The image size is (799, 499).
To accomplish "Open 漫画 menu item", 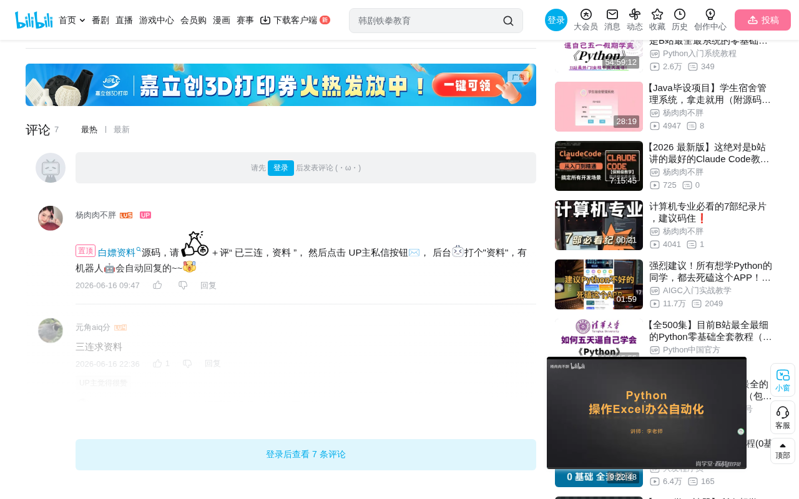I will pos(222,20).
